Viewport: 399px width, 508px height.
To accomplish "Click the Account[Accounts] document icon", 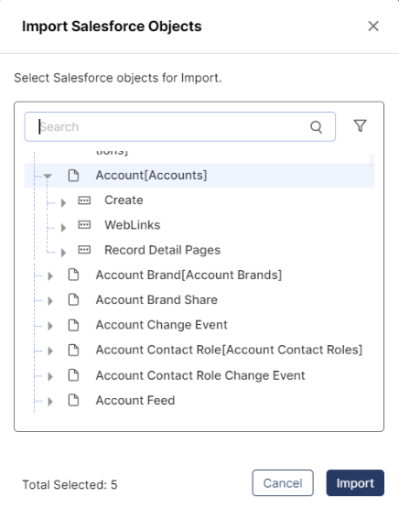I will click(73, 175).
